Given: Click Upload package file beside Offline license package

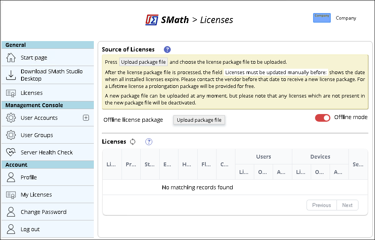Looking at the screenshot, I should pyautogui.click(x=199, y=120).
